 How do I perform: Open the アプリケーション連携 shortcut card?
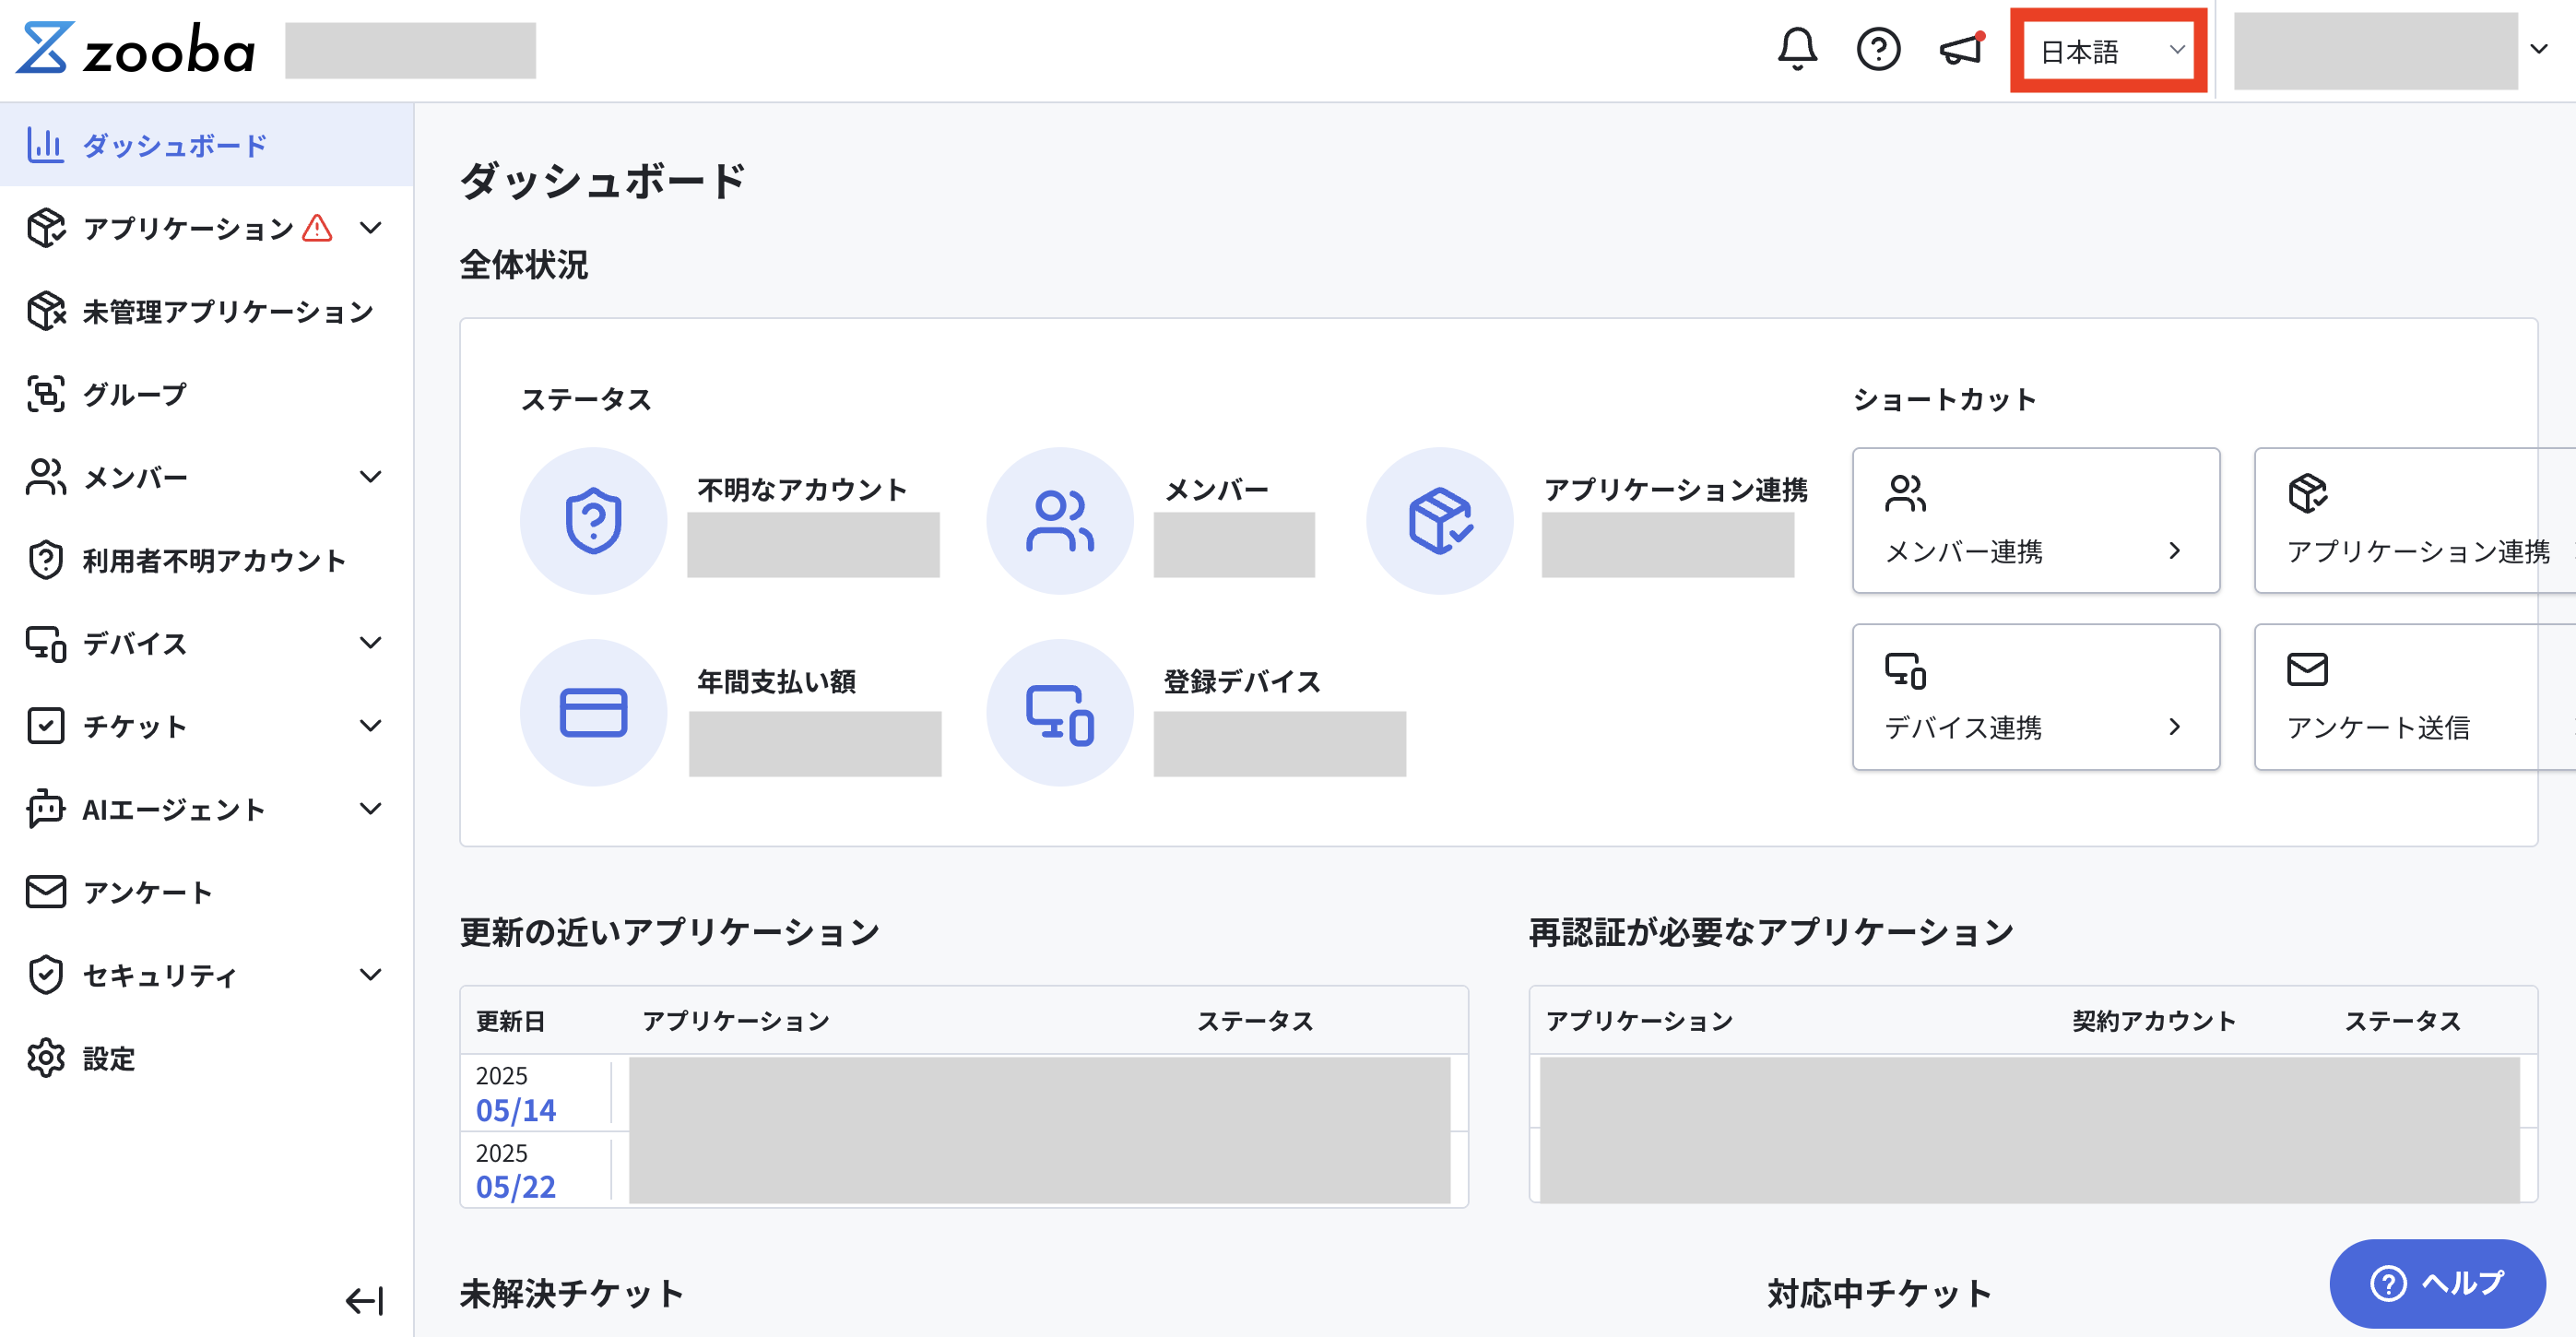pos(2415,520)
